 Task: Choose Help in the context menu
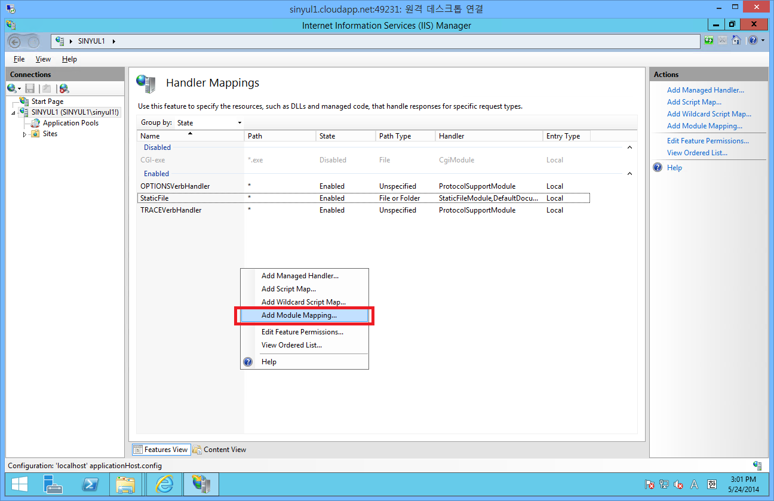305,362
